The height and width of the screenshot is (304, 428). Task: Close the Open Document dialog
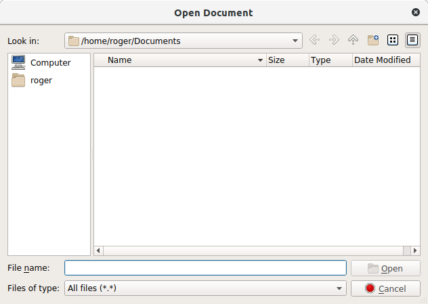click(415, 12)
